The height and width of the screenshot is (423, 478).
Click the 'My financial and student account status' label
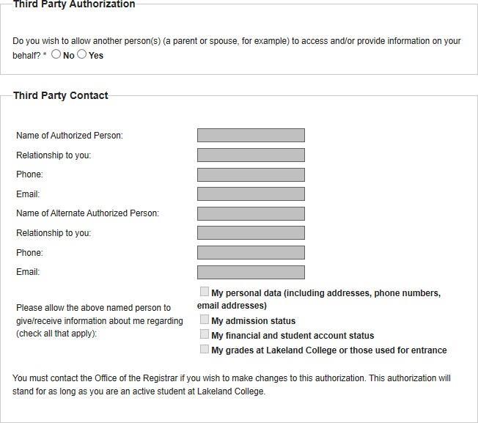(293, 336)
